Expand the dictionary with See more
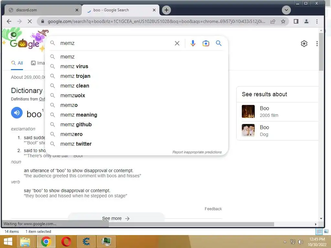The height and width of the screenshot is (248, 331). [x=116, y=218]
